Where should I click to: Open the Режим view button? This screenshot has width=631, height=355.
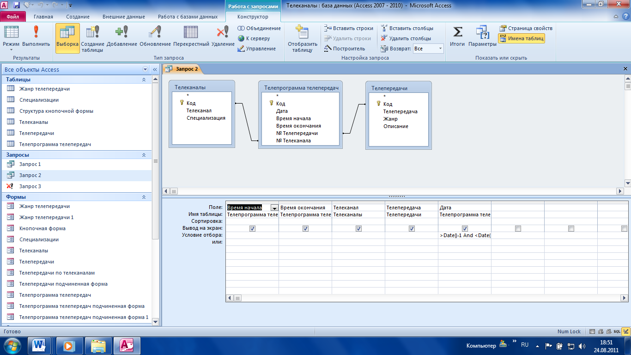click(11, 38)
